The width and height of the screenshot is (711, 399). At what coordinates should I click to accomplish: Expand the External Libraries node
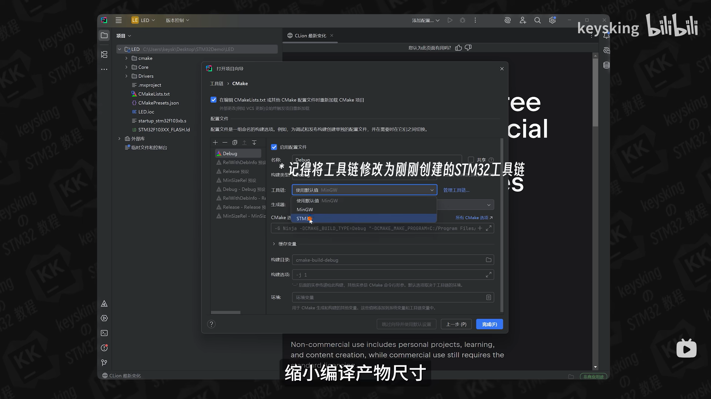click(x=119, y=139)
